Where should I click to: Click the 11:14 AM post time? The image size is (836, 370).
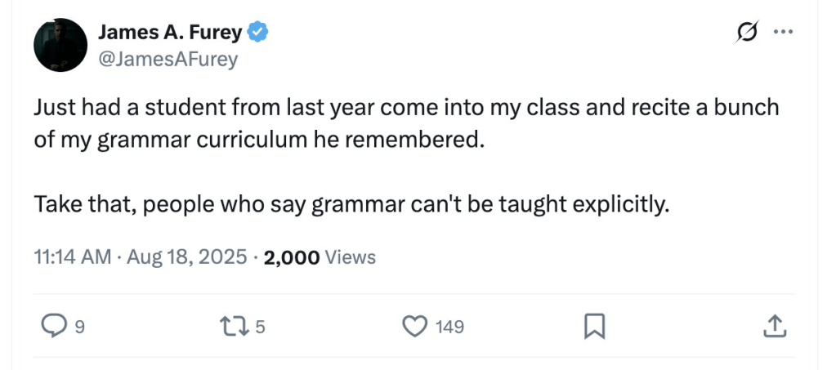coord(72,257)
